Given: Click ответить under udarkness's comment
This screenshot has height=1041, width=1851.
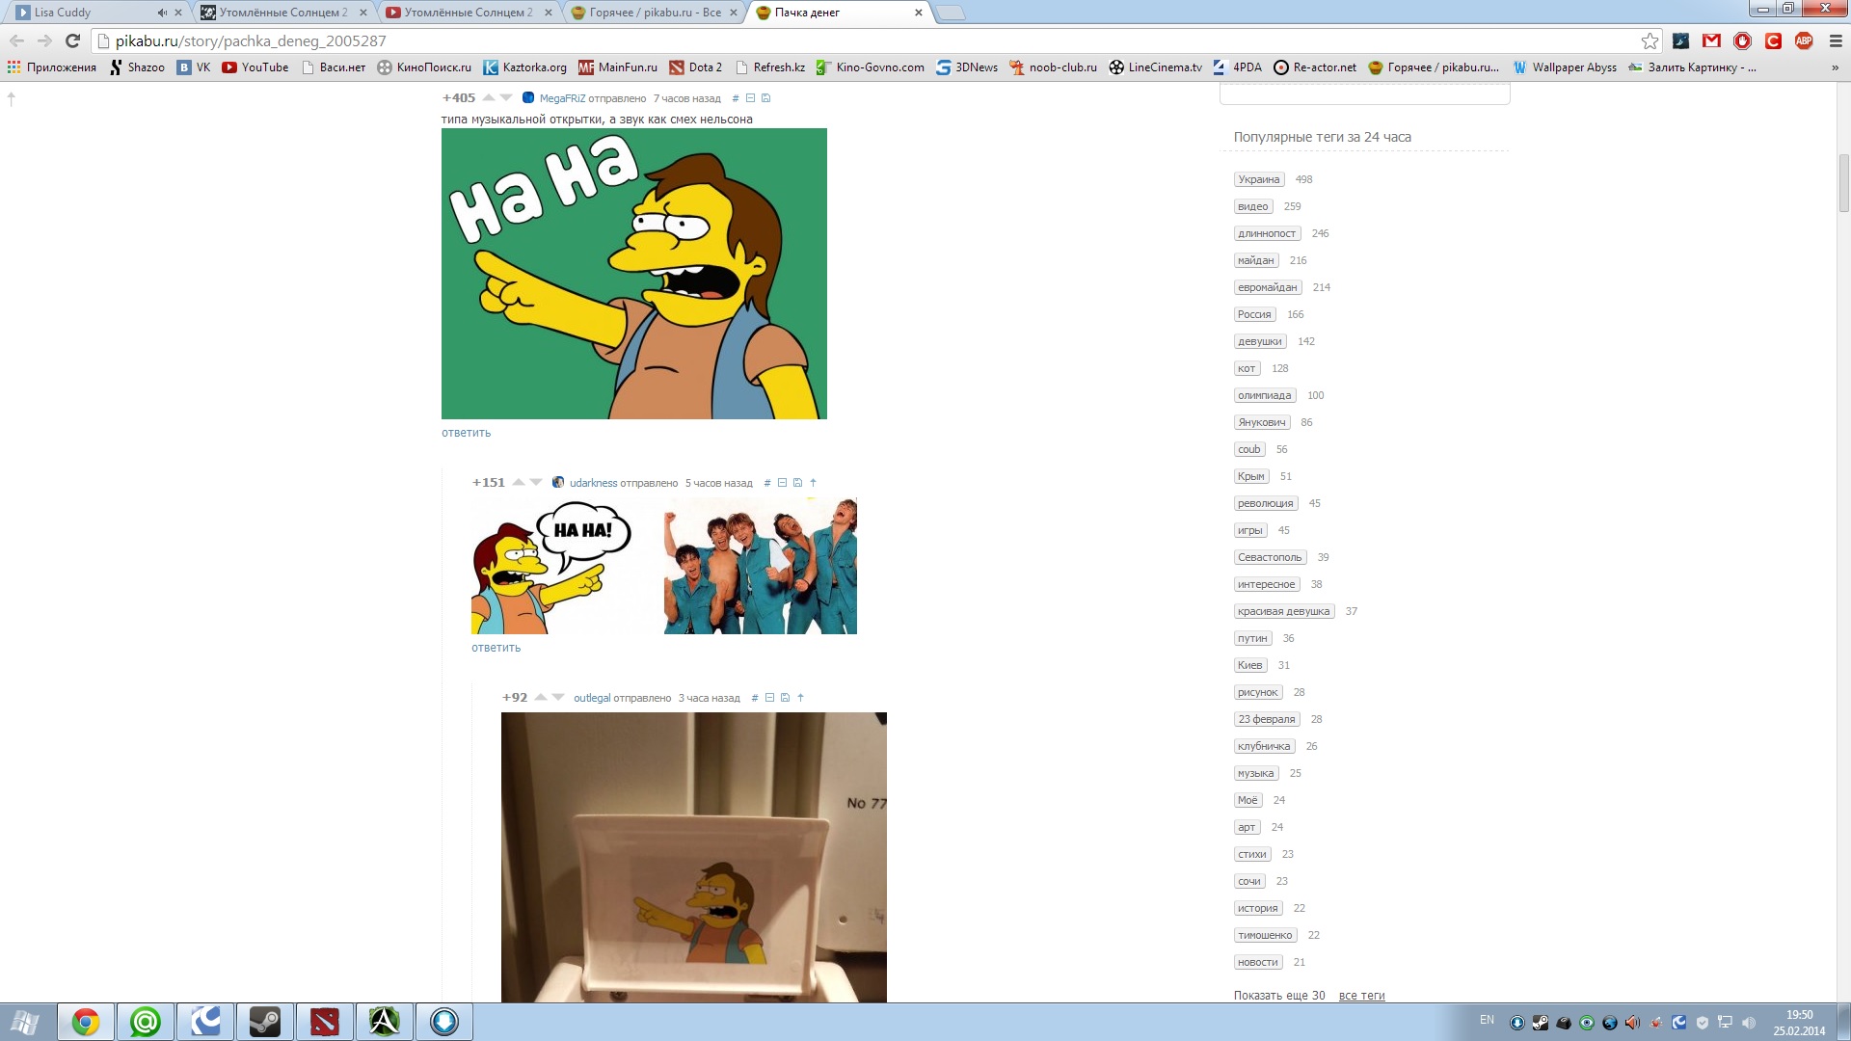Looking at the screenshot, I should (x=496, y=648).
